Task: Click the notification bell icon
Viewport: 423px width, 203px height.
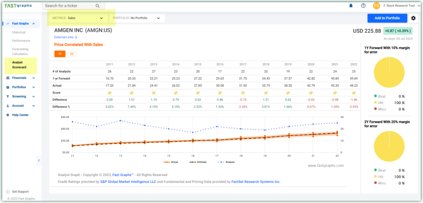Action: [351, 5]
